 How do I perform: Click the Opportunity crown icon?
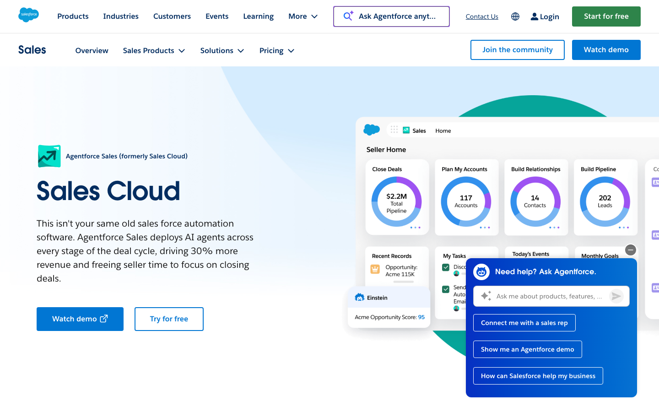375,269
